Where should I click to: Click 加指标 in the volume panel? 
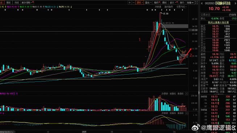pos(172,94)
